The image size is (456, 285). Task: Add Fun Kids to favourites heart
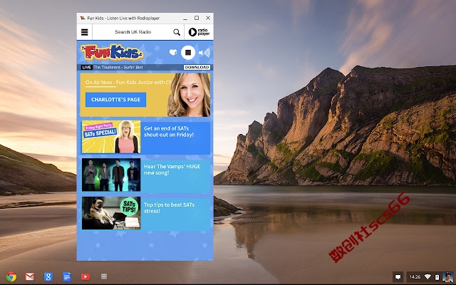pyautogui.click(x=173, y=52)
